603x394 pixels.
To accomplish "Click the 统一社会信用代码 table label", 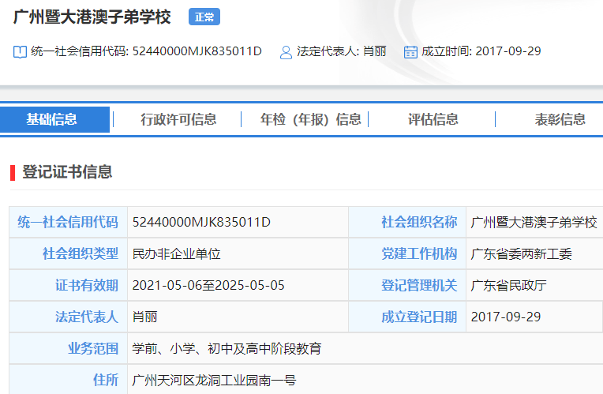I will 68,222.
